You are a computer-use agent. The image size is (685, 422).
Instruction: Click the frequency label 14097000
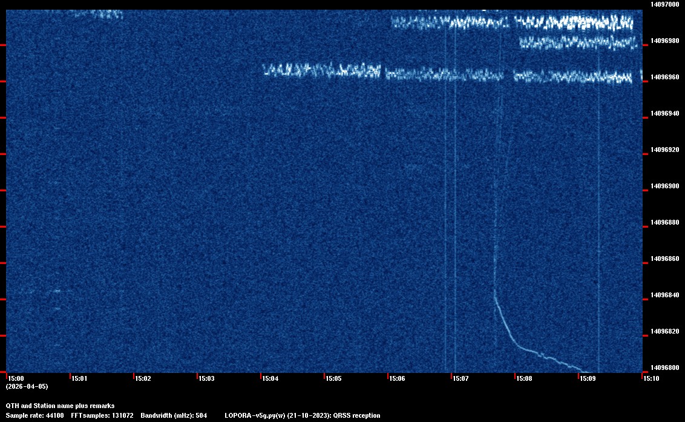664,4
